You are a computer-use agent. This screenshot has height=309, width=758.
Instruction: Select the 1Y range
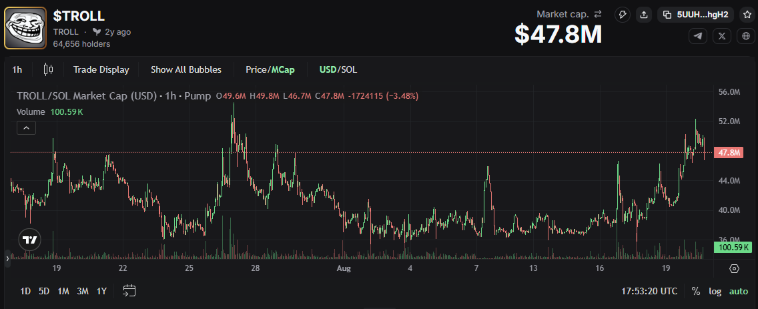point(101,291)
